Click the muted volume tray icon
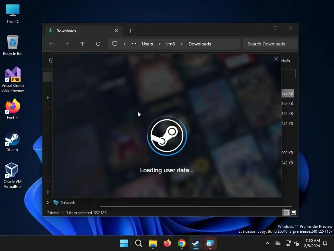Image resolution: width=334 pixels, height=251 pixels. [296, 243]
